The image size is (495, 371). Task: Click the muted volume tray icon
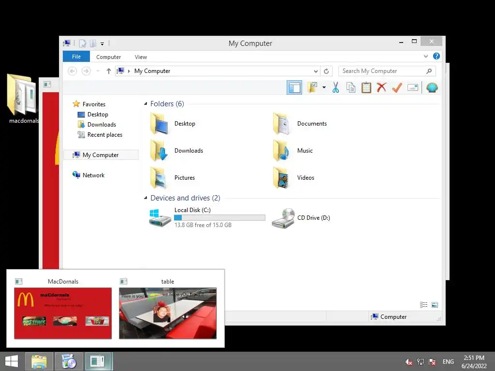tap(408, 362)
